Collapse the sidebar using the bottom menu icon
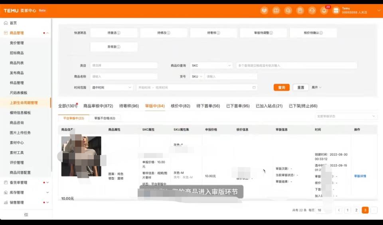Screen dimensions: 383x225 pyautogui.click(x=26, y=215)
